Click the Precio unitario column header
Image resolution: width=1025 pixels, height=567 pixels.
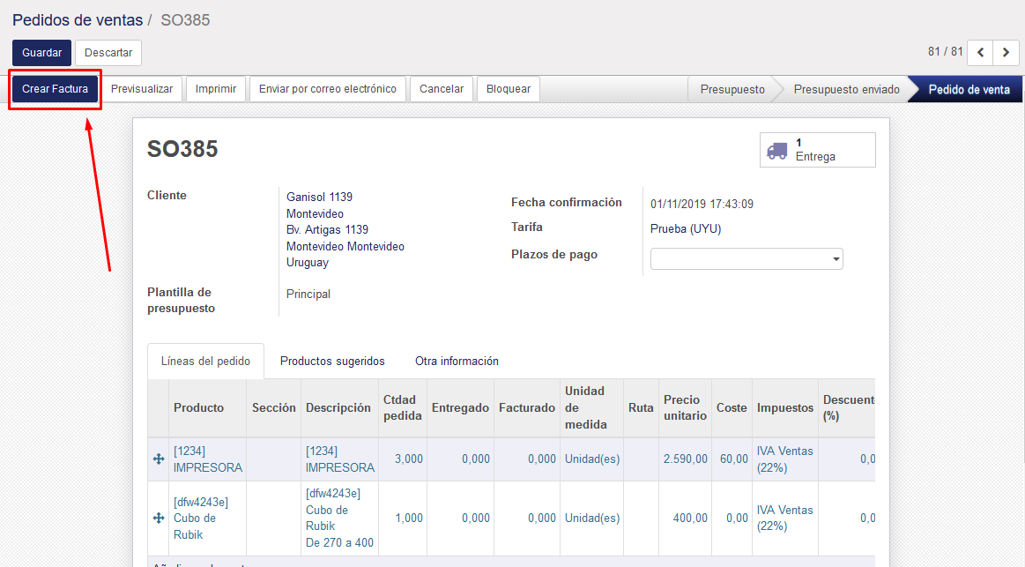coord(685,407)
